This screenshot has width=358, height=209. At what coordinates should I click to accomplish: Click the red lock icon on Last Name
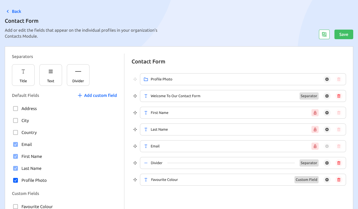point(315,129)
